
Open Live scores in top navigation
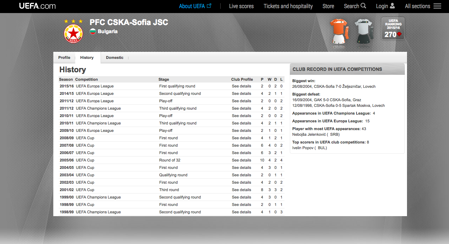(x=241, y=6)
